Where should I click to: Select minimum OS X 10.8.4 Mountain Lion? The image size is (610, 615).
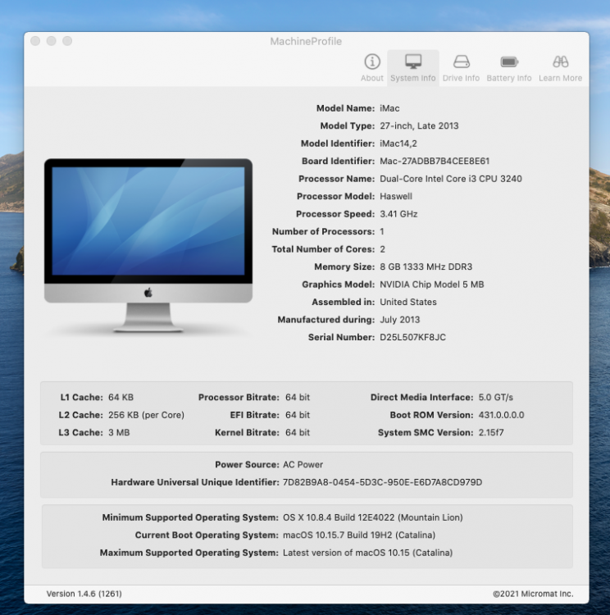coord(373,517)
